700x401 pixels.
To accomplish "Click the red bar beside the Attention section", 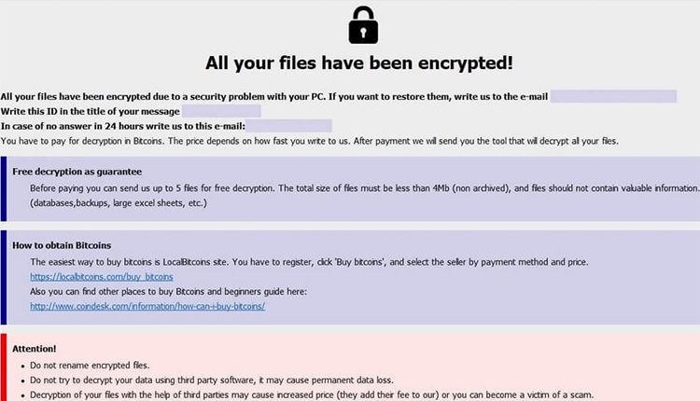I will 4,368.
